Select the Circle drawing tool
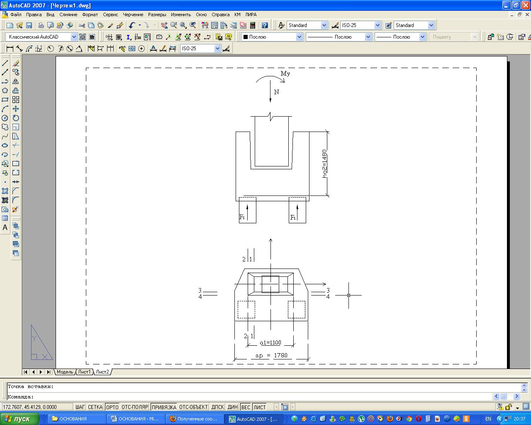531x425 pixels. click(5, 118)
